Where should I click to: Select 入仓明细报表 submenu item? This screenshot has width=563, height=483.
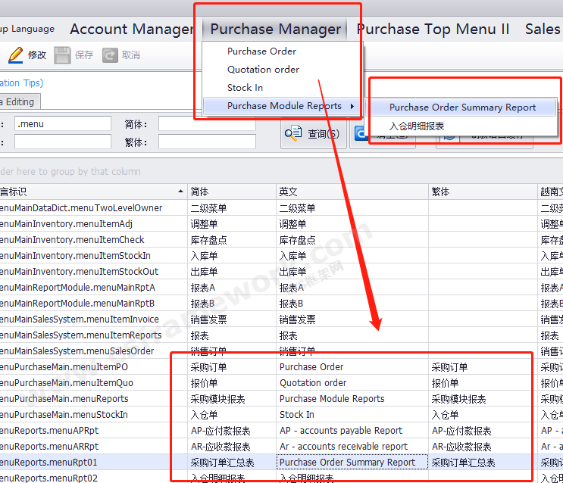417,126
